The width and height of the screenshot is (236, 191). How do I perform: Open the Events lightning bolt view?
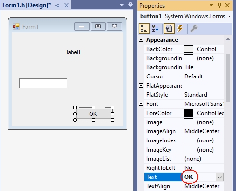click(x=180, y=28)
